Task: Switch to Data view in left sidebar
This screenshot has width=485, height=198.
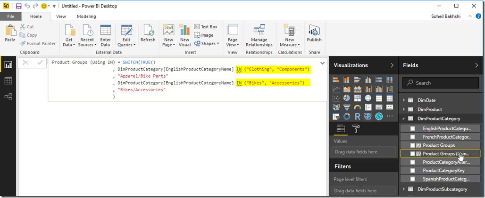Action: [8, 81]
